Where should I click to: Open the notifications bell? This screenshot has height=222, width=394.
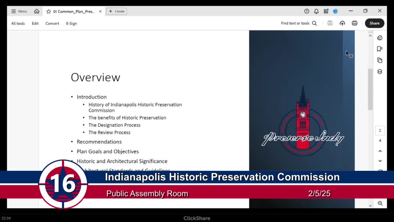[316, 11]
